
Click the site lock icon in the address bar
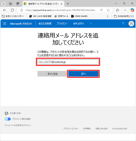pos(22,10)
